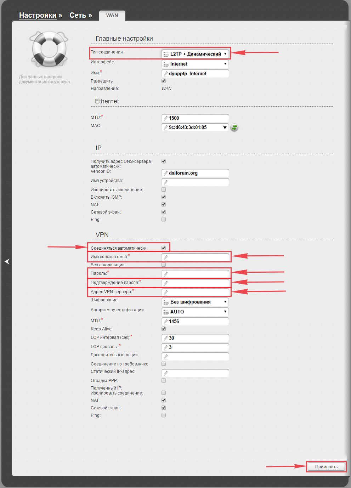The width and height of the screenshot is (351, 488).
Task: Open the Настройки breadcrumb link
Action: [x=38, y=15]
